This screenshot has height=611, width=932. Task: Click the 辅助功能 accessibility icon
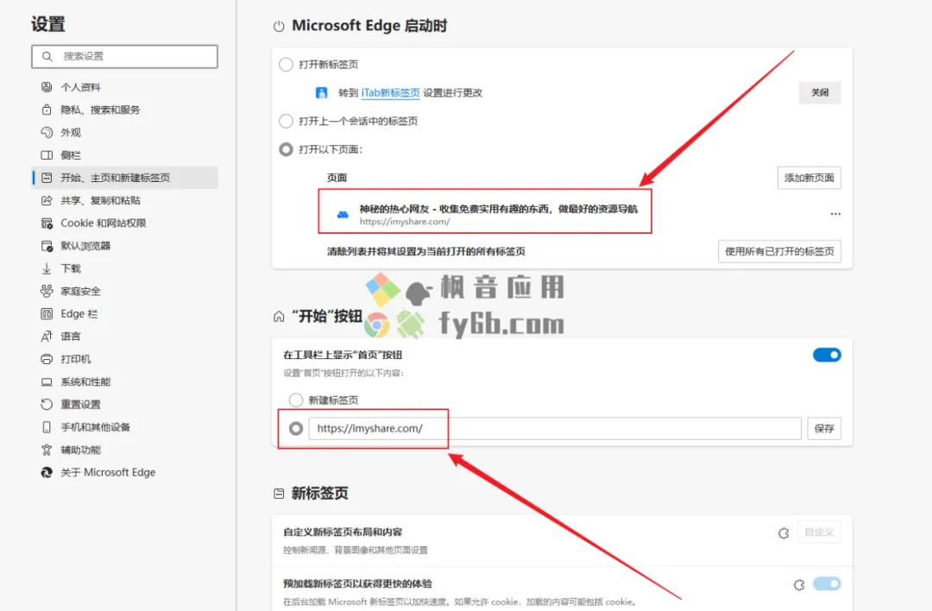(47, 450)
